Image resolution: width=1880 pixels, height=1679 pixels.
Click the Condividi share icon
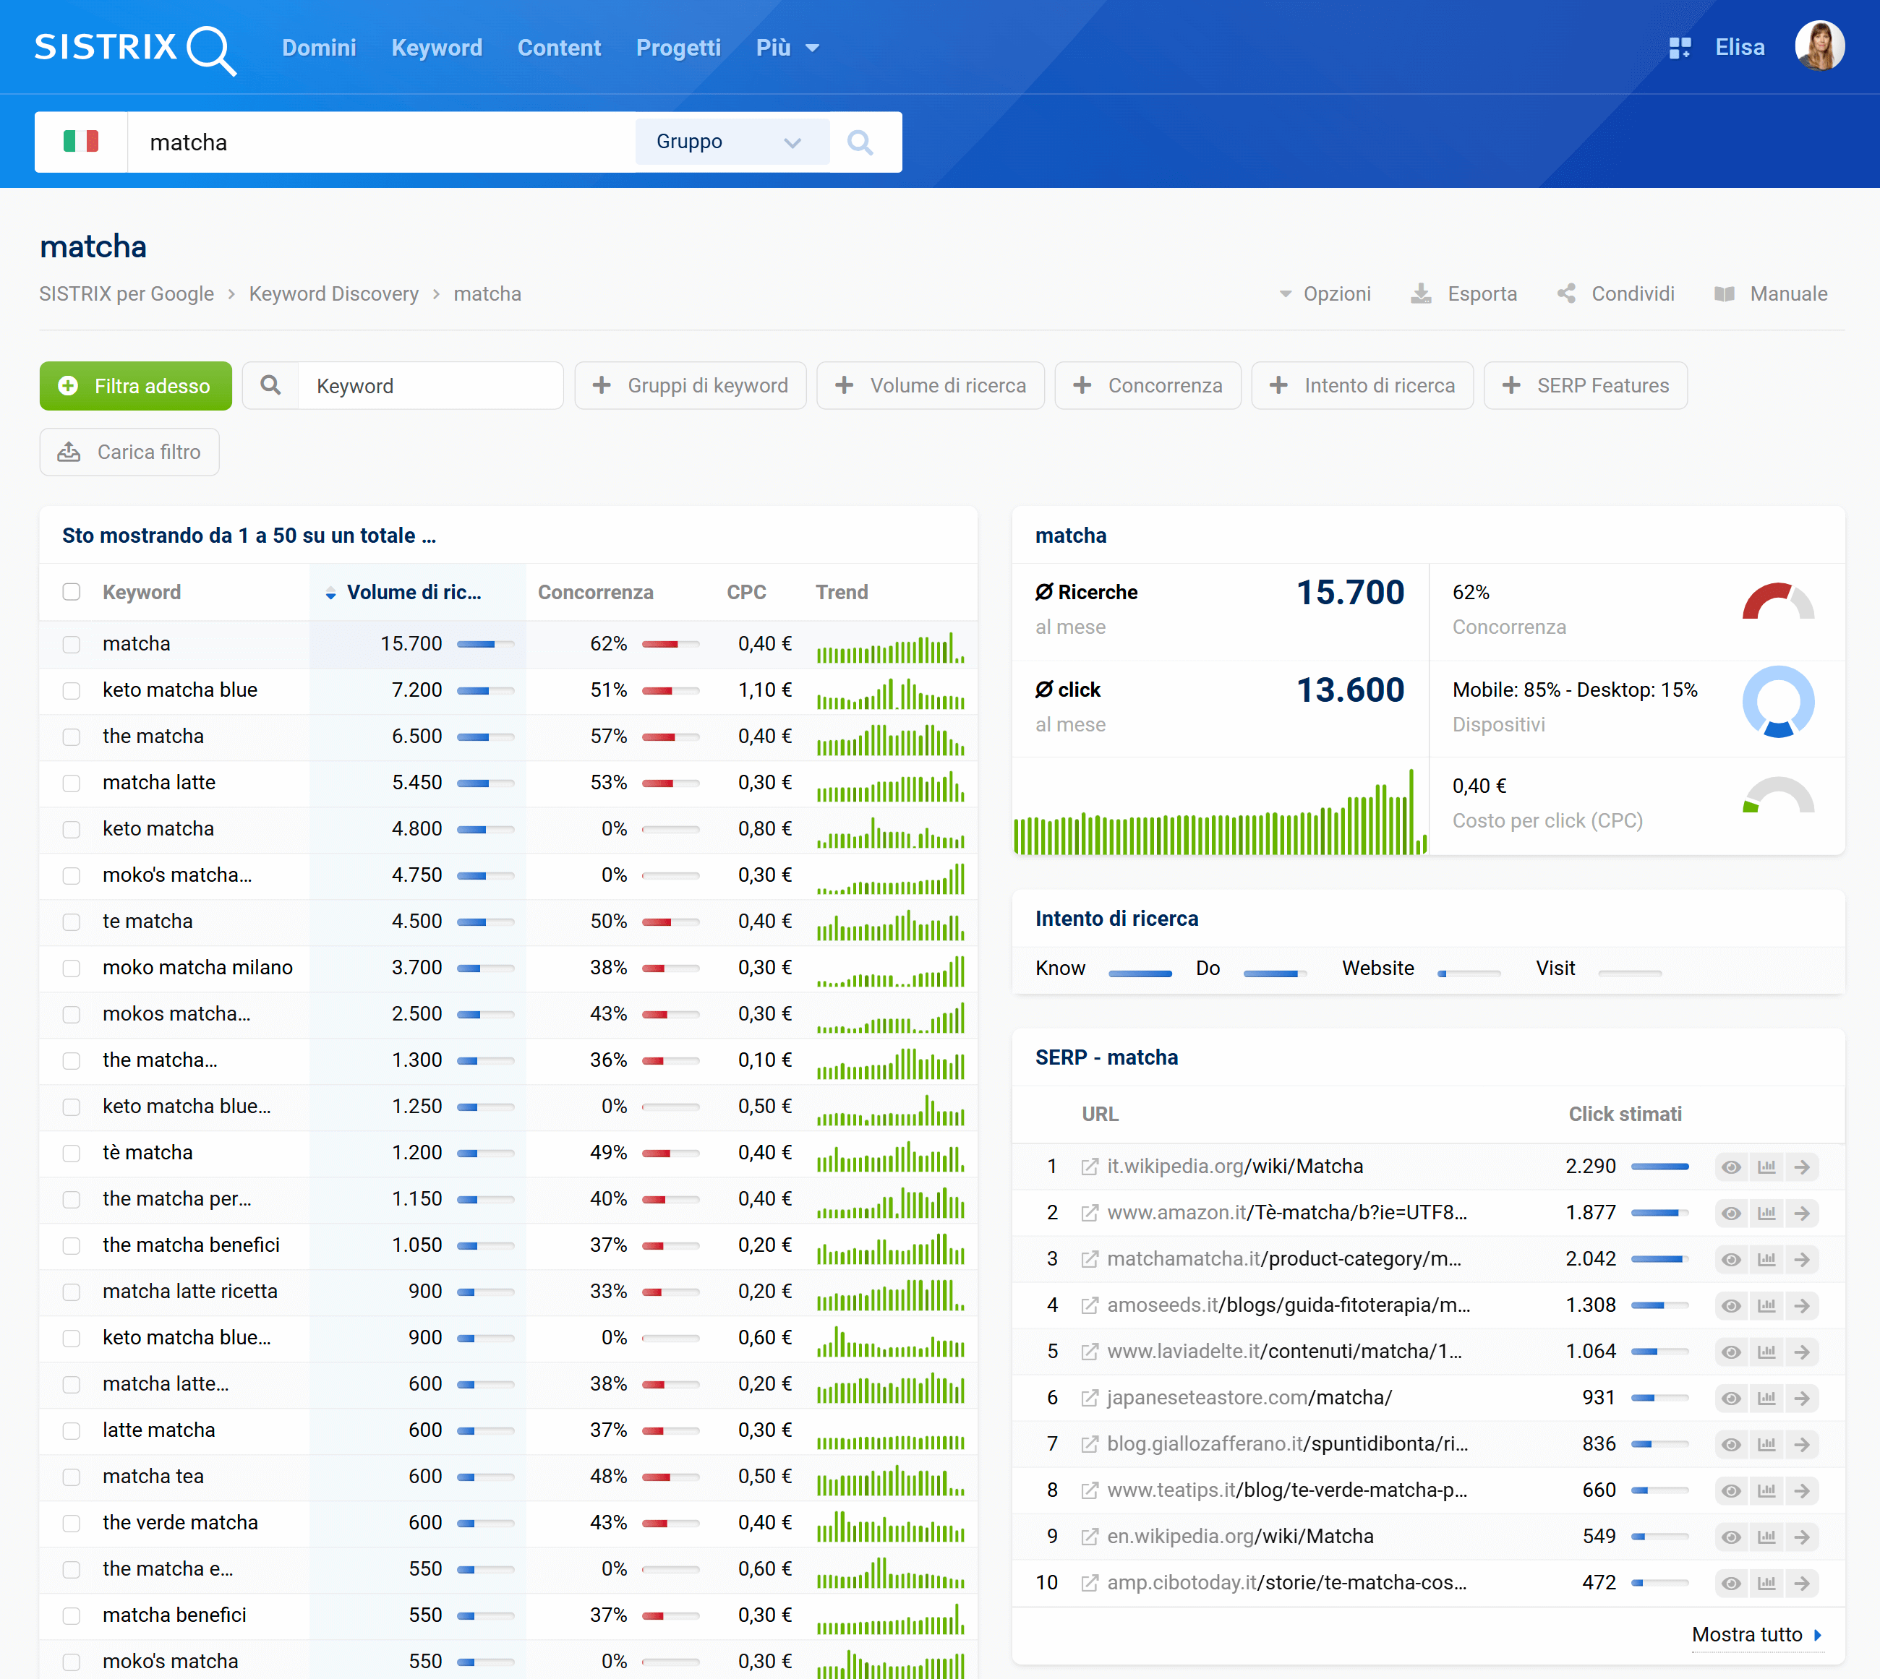[1567, 293]
